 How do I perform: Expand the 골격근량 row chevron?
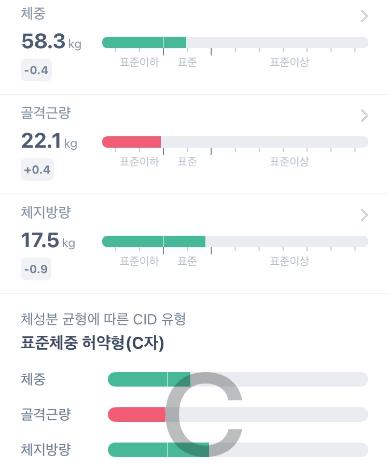coord(364,116)
